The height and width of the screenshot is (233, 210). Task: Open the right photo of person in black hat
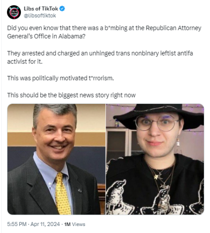pyautogui.click(x=155, y=159)
